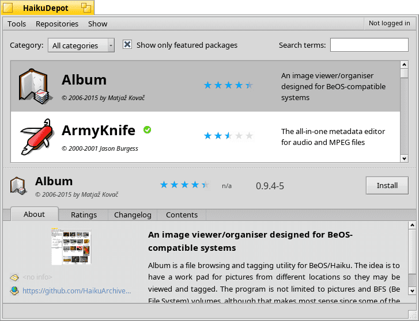Click the globe icon beside the GitHub link
Viewport: 419px width, 321px height.
coord(14,291)
